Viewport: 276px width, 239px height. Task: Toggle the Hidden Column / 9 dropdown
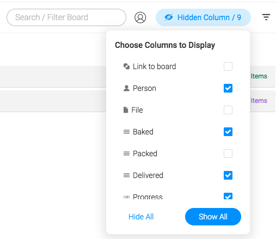pos(203,17)
